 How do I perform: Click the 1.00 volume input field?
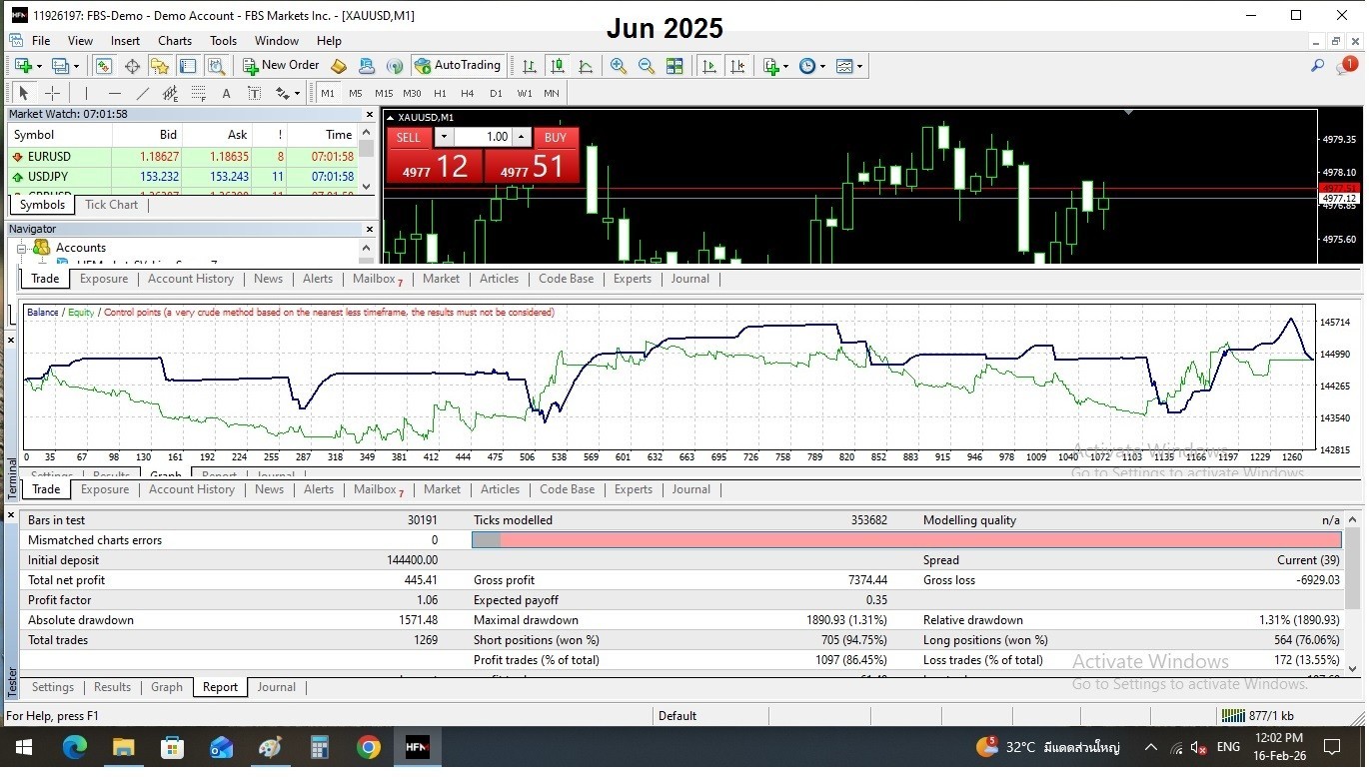pyautogui.click(x=484, y=137)
